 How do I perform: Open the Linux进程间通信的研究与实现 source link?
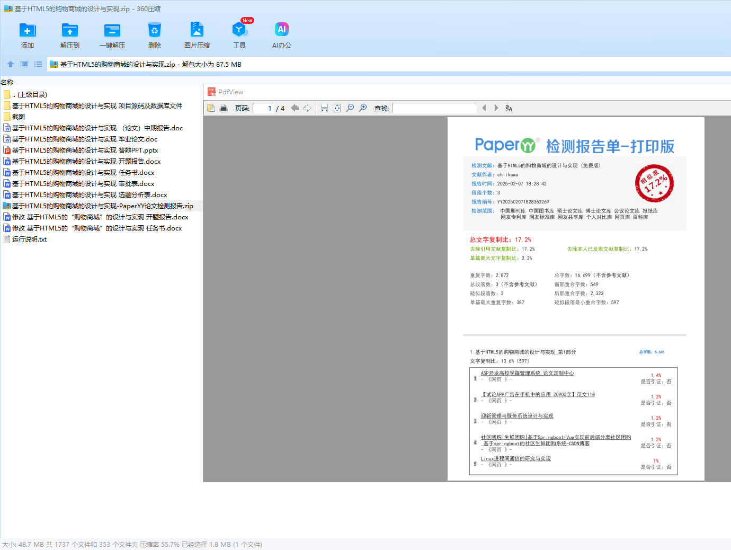point(515,458)
